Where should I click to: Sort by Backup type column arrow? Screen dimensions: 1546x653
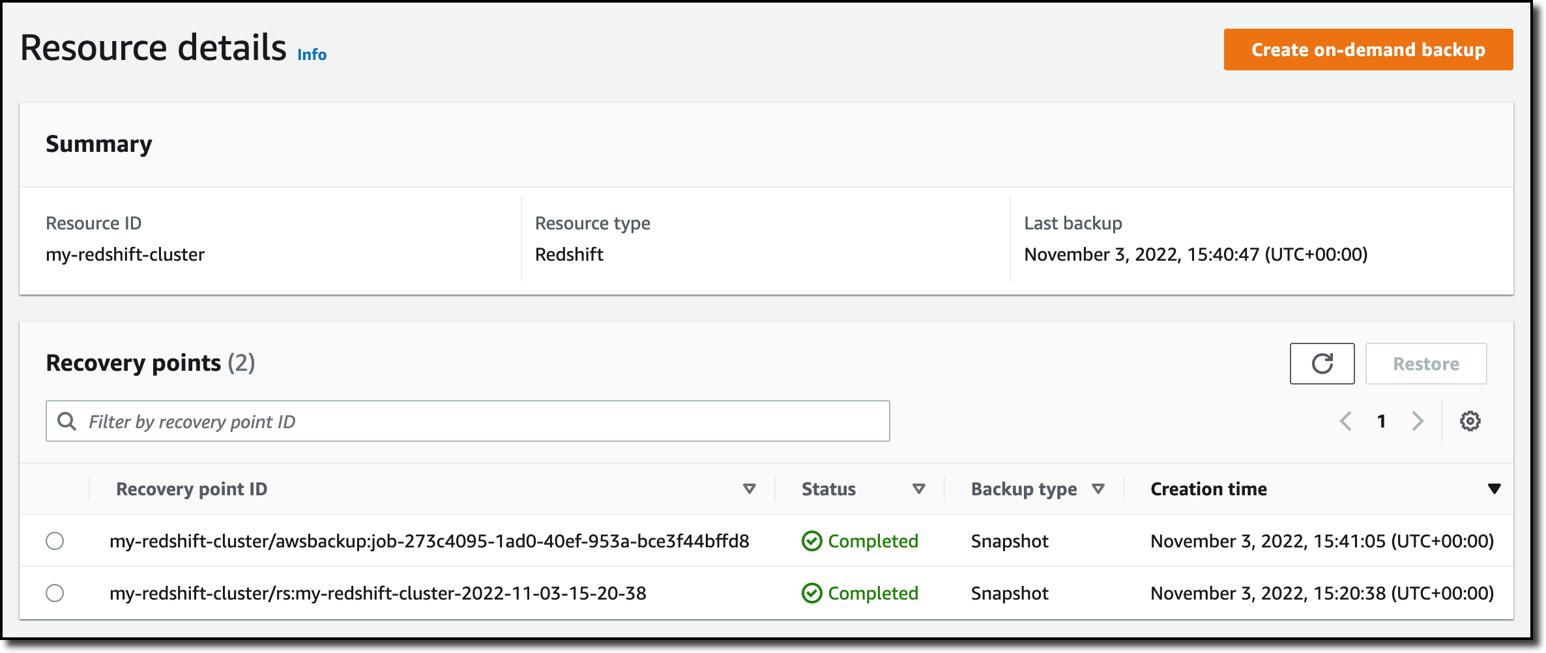[x=1098, y=489]
